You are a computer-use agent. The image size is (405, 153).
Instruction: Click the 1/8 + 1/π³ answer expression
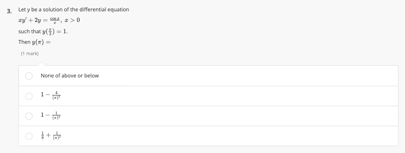pyautogui.click(x=51, y=136)
